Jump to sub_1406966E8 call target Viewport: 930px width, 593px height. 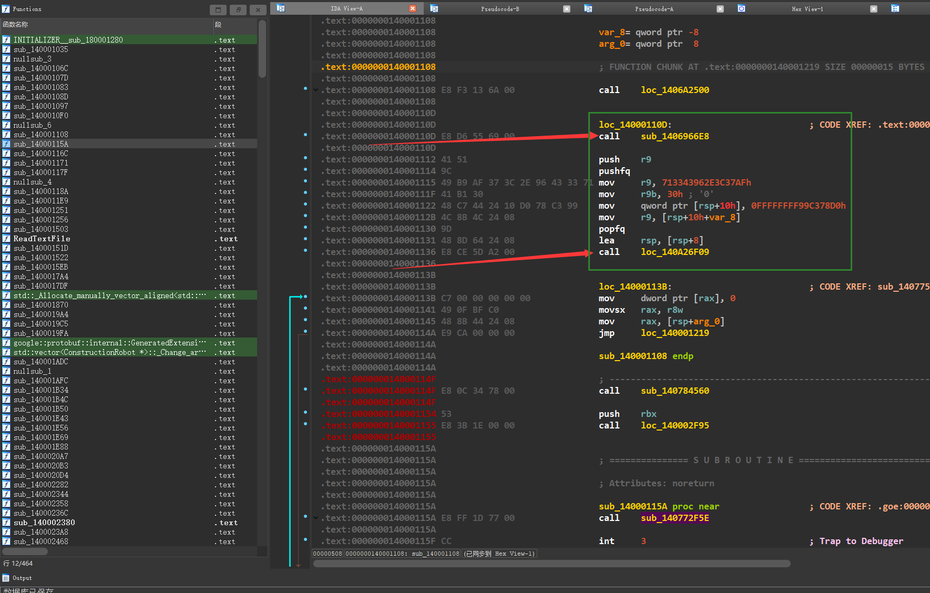(674, 136)
